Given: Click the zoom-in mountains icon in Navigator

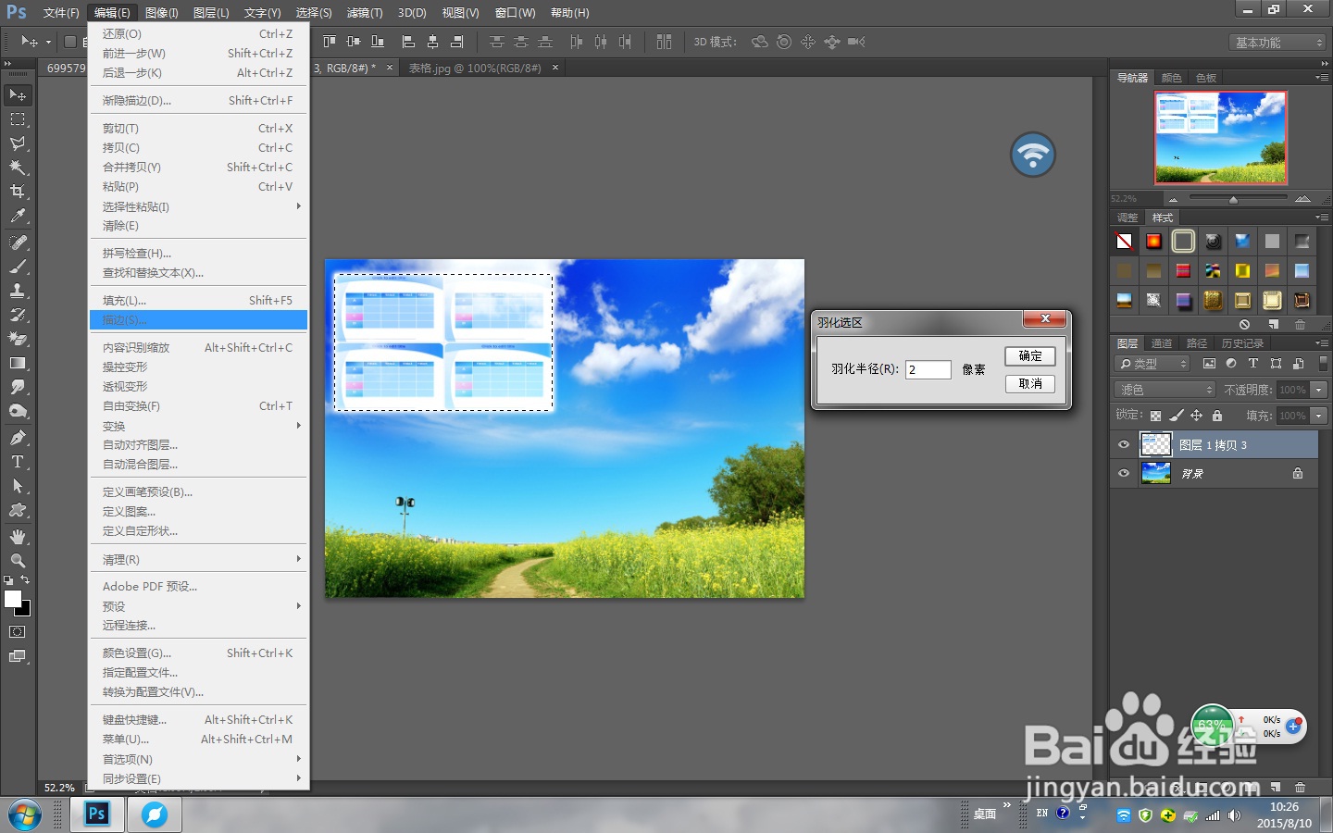Looking at the screenshot, I should pyautogui.click(x=1302, y=199).
